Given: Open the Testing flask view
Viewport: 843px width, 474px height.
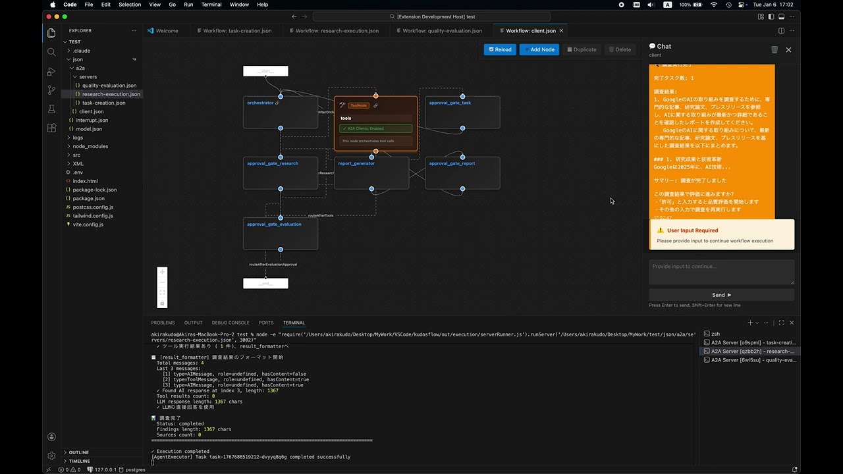Looking at the screenshot, I should tap(51, 109).
